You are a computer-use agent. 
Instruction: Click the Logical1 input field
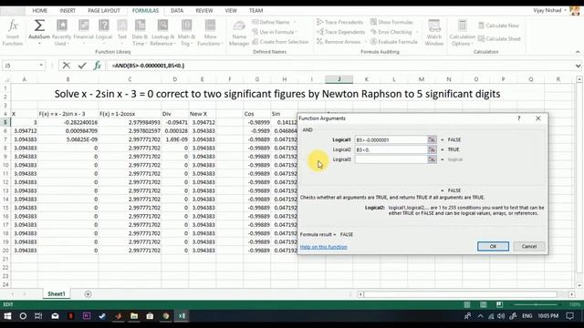point(391,139)
